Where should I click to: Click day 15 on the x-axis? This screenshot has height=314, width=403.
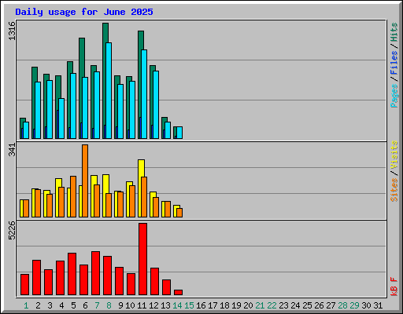pyautogui.click(x=189, y=305)
